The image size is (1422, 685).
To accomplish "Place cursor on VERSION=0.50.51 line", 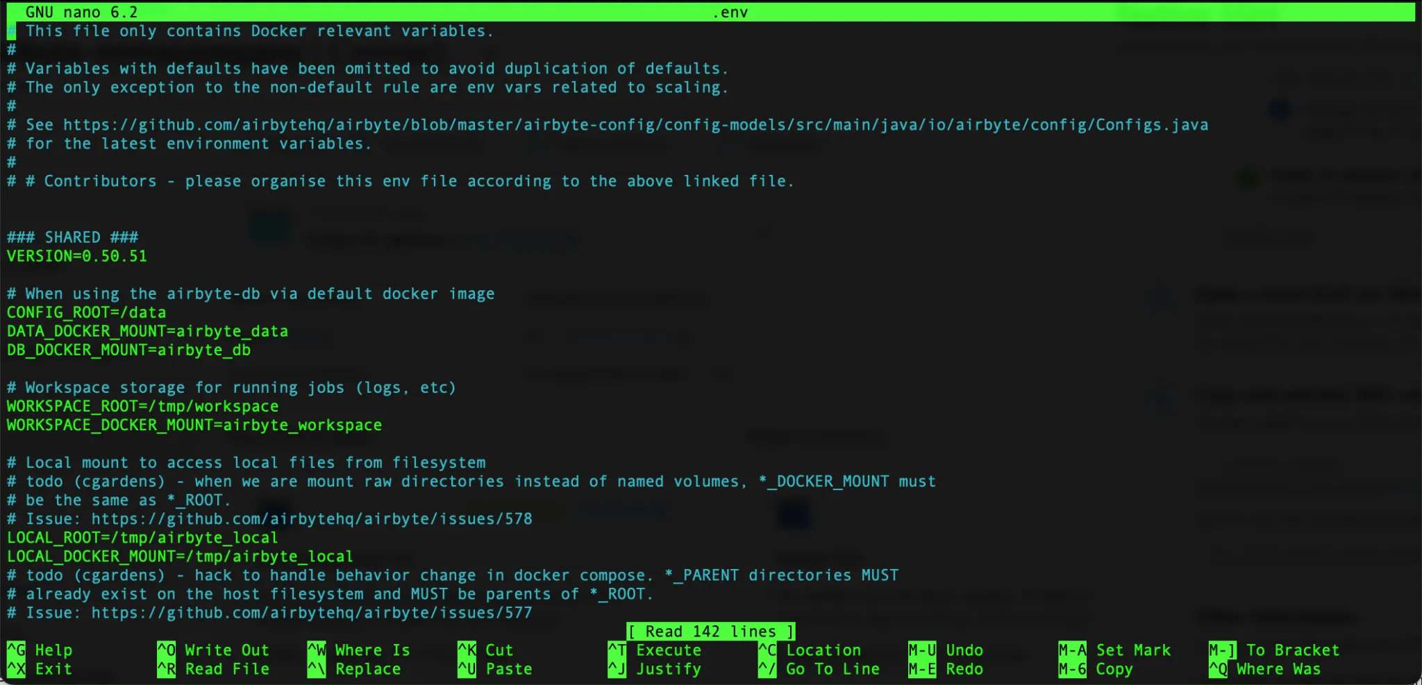I will [77, 256].
